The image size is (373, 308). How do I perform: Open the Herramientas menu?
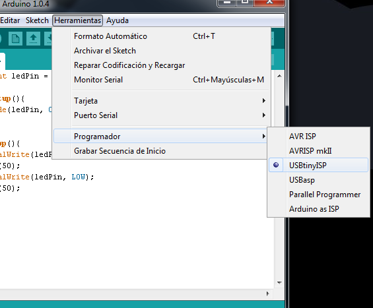77,20
